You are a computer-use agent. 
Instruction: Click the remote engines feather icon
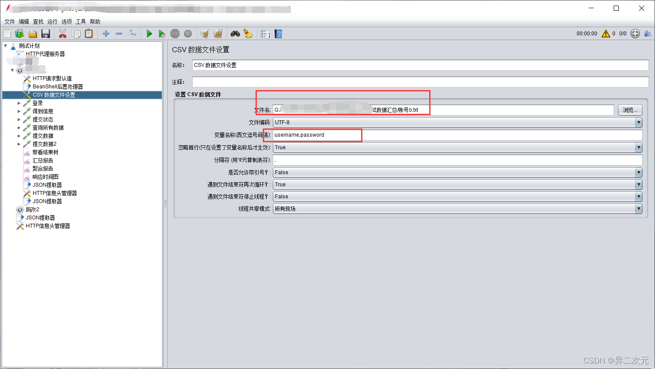pyautogui.click(x=648, y=34)
